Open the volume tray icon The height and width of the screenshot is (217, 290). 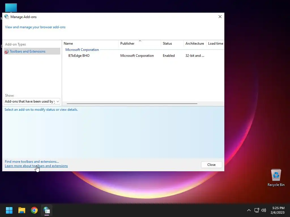[264, 210]
